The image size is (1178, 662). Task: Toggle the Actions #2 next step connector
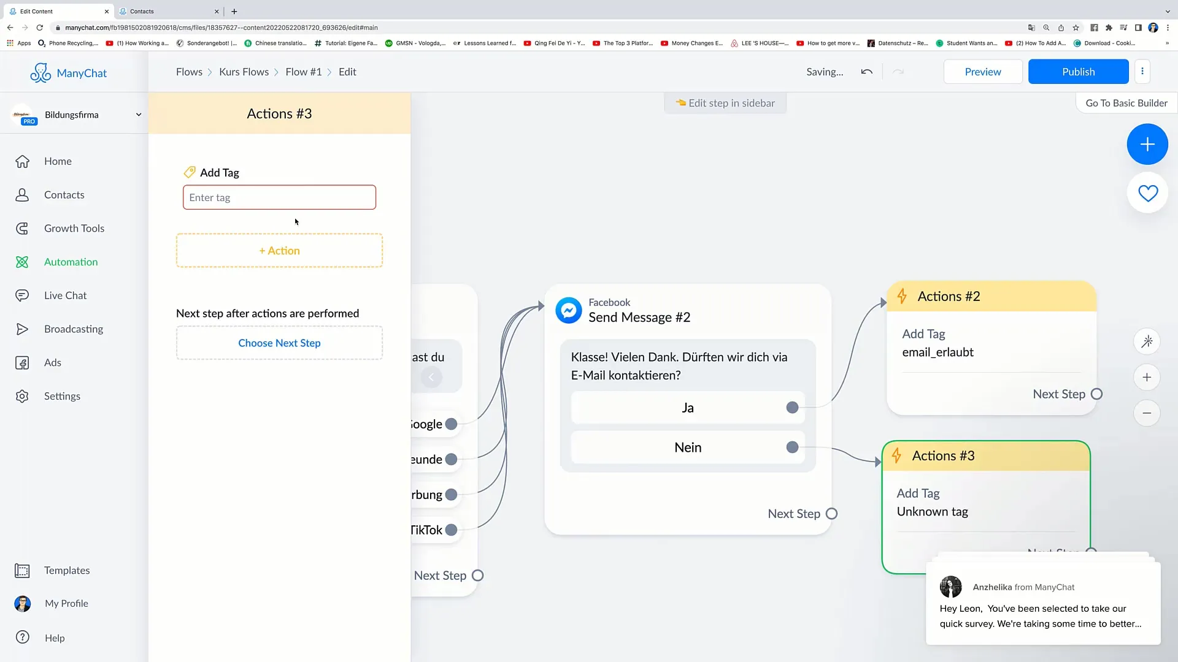click(1096, 394)
